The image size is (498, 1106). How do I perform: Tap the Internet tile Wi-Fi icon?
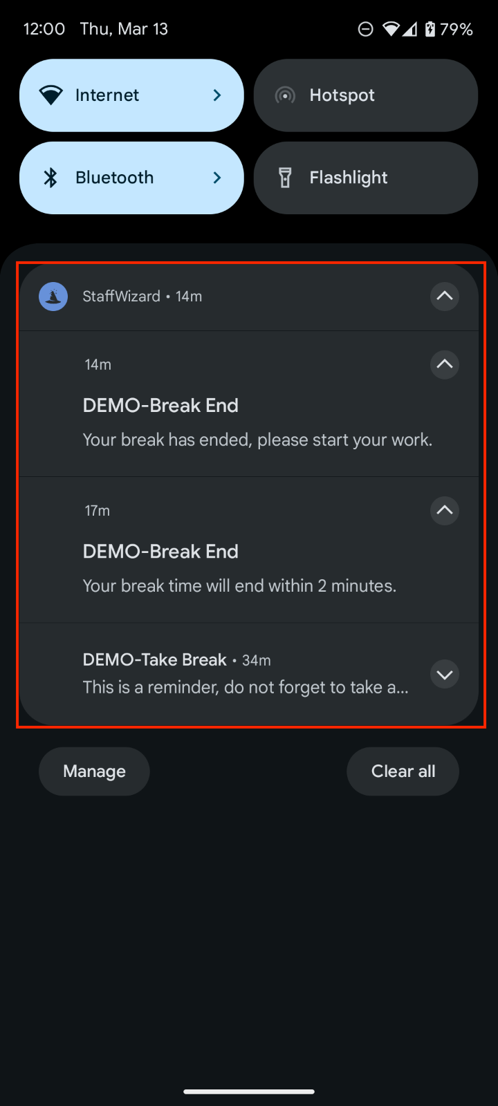tap(51, 95)
